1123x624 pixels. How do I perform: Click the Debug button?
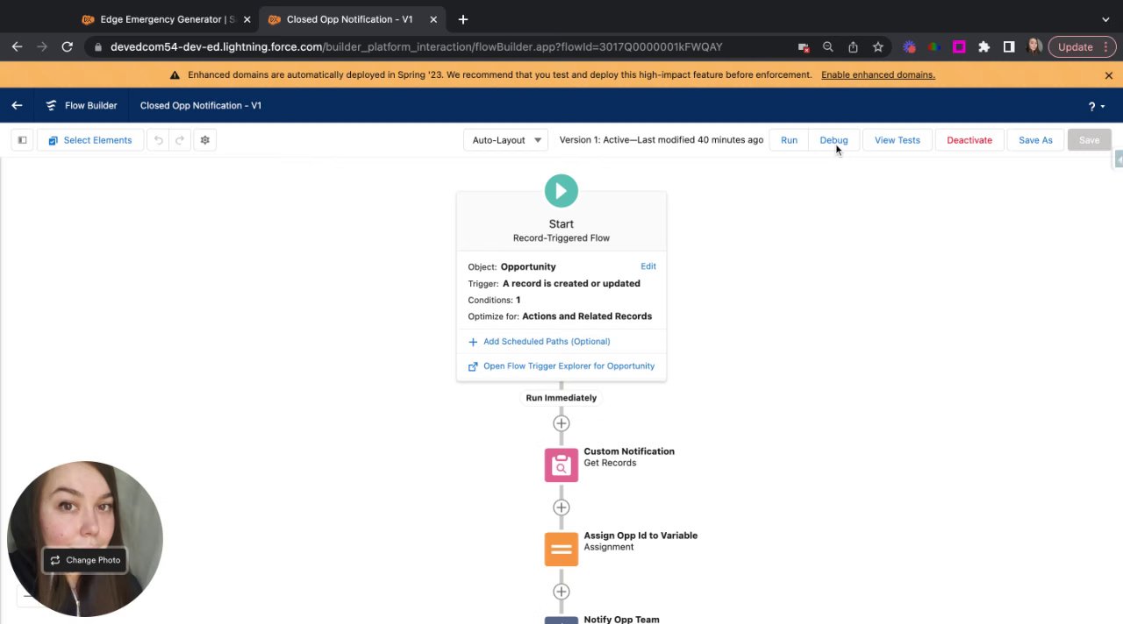click(x=833, y=140)
